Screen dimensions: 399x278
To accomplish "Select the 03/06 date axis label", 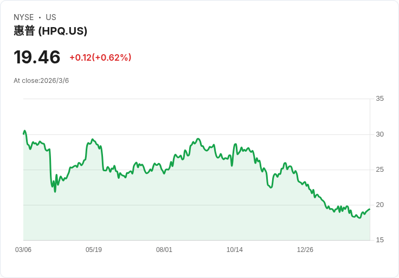I will (23, 250).
